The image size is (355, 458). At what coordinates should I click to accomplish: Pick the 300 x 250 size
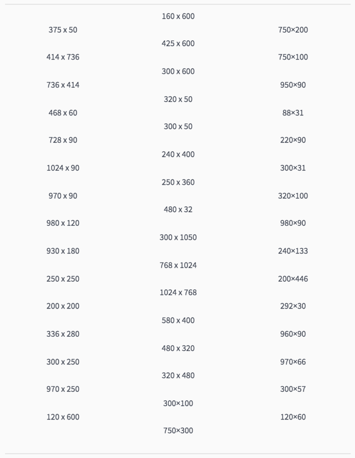(x=63, y=361)
